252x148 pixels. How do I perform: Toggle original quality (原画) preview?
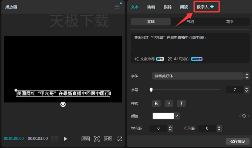(x=86, y=139)
